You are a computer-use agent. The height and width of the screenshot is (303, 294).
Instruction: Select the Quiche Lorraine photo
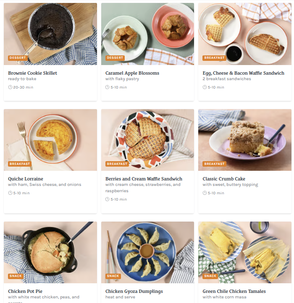50,140
